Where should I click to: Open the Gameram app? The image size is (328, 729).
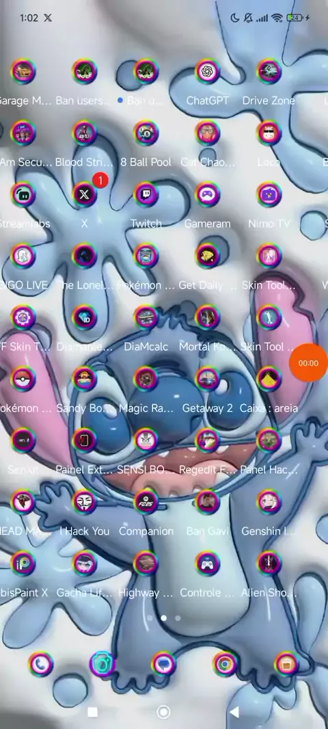(207, 194)
